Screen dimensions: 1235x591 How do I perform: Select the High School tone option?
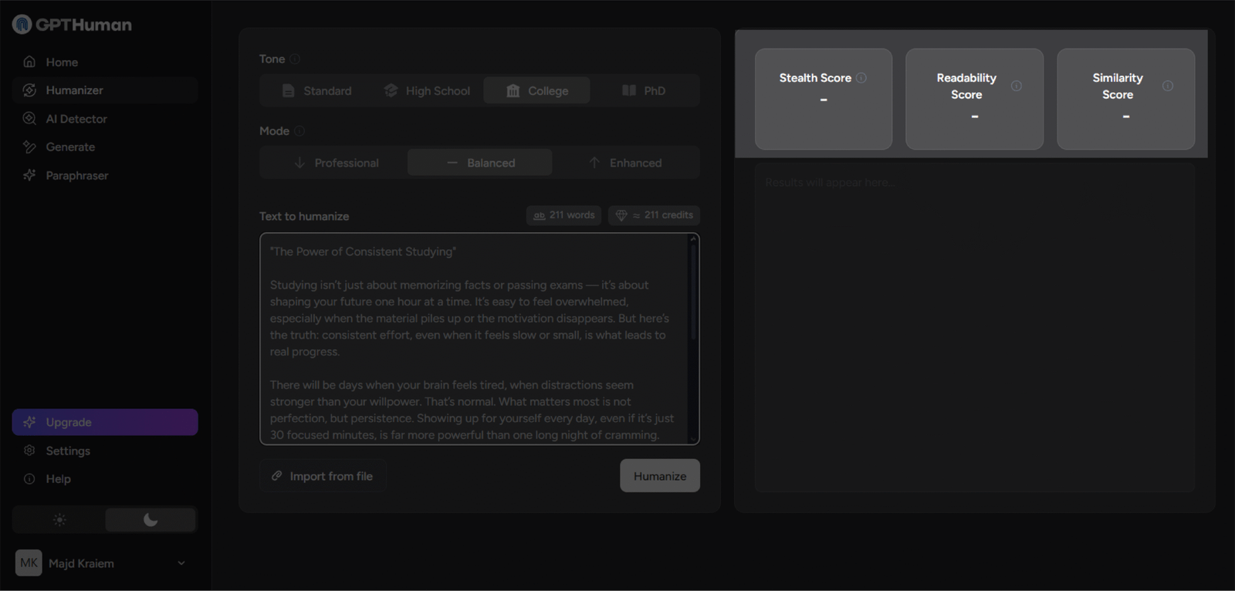point(428,91)
